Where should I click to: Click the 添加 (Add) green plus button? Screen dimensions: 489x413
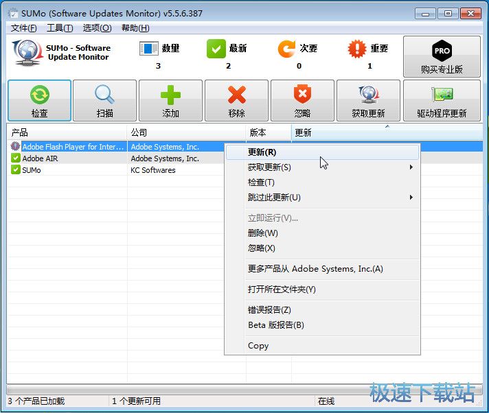click(170, 100)
